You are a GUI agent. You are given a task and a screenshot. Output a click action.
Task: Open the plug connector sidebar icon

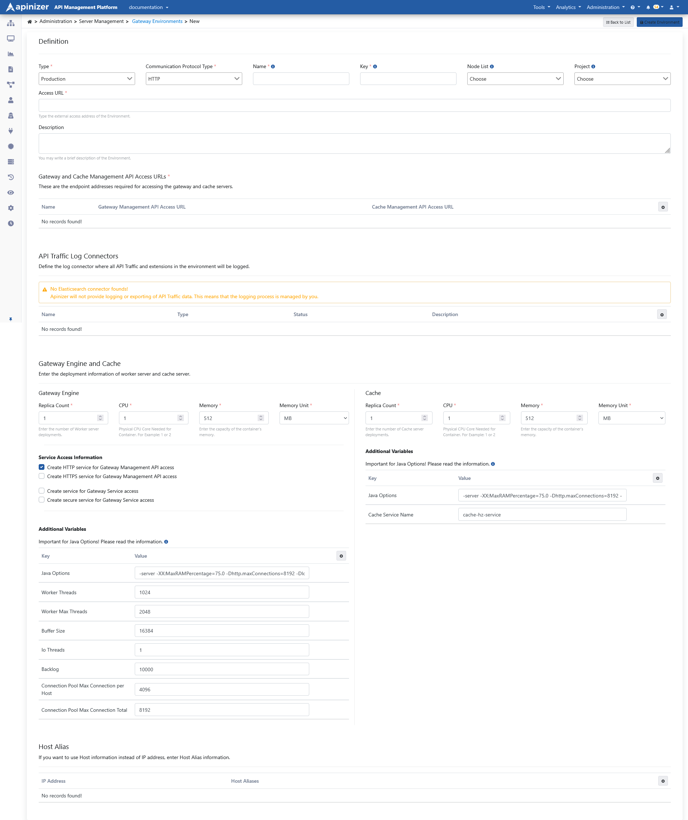pos(10,131)
